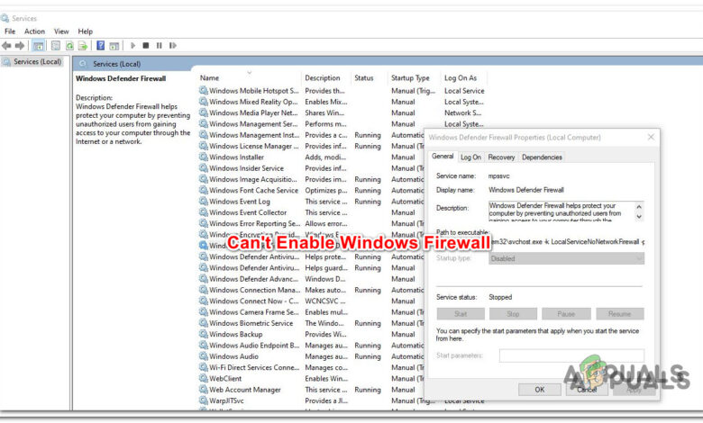The width and height of the screenshot is (703, 423).
Task: Open the View menu
Action: coord(61,31)
